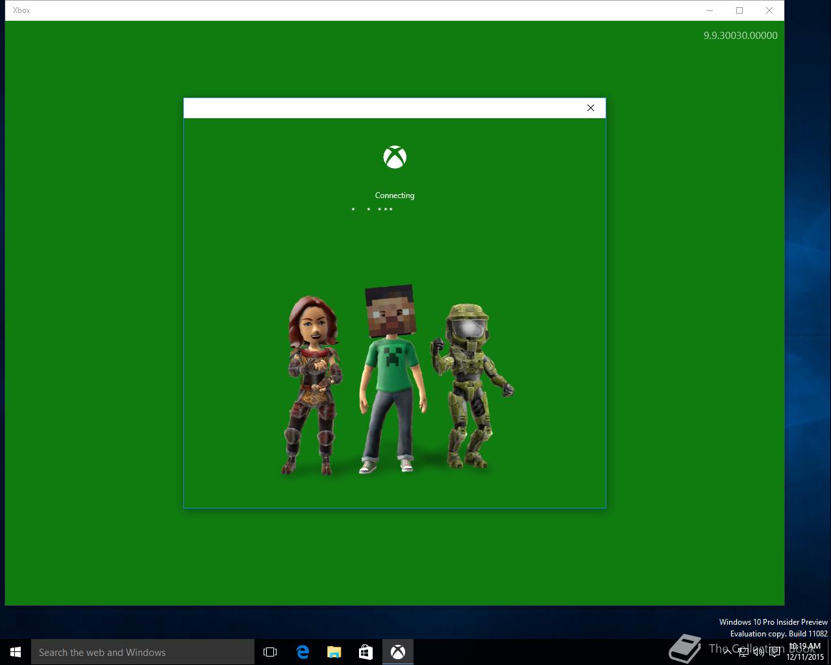Viewport: 831px width, 665px height.
Task: Open the taskbar clock showing 12/11/2015
Action: (x=805, y=652)
